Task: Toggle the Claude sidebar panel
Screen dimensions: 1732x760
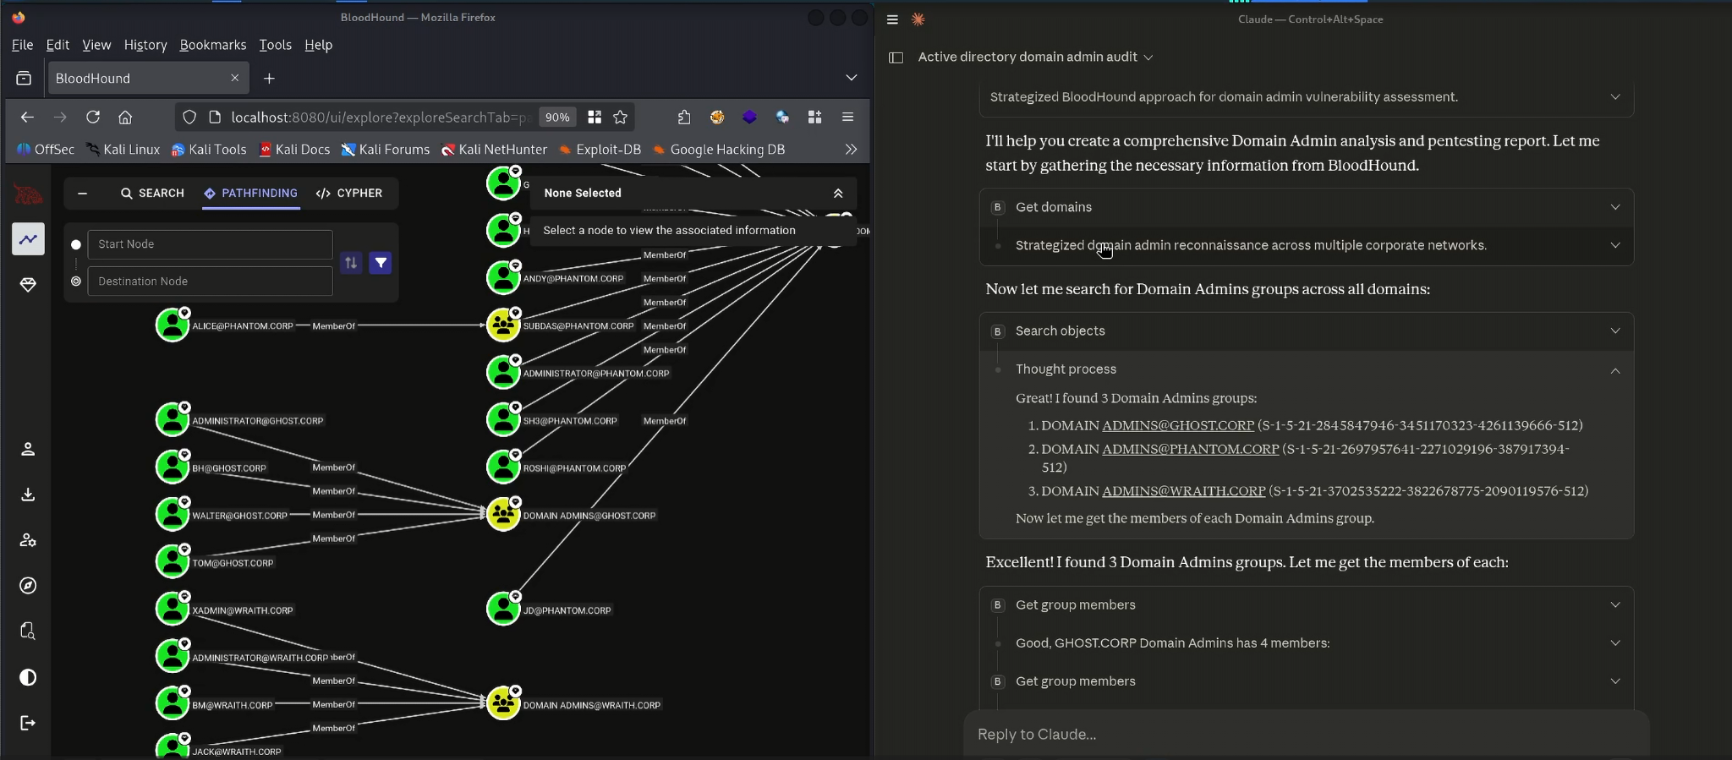Action: [x=896, y=57]
